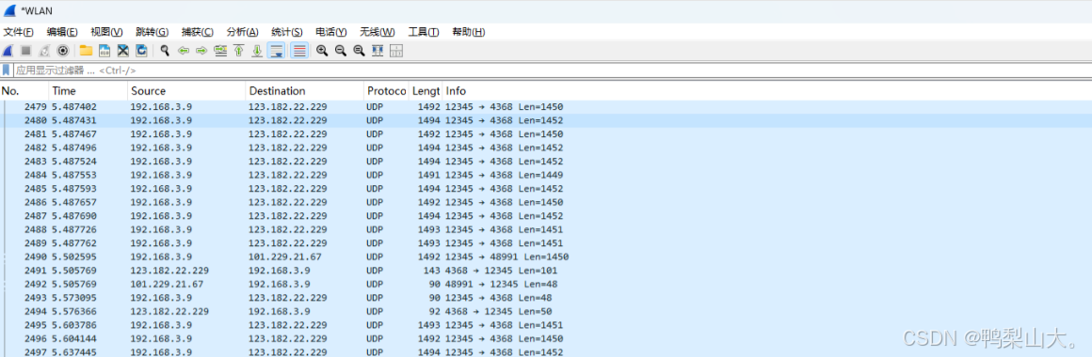This screenshot has width=1092, height=357.
Task: Sort by the Protocol column header
Action: (x=387, y=91)
